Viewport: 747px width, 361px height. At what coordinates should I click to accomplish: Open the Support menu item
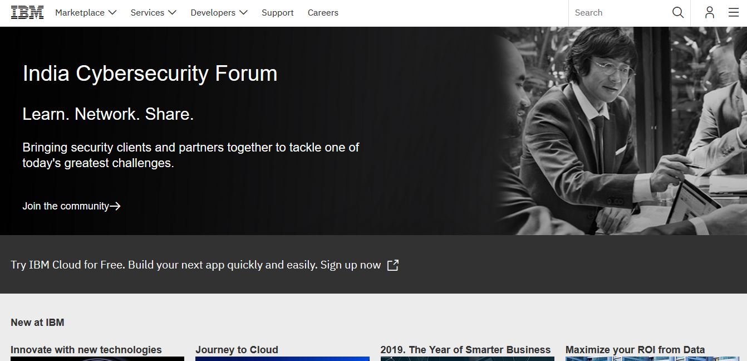point(278,12)
